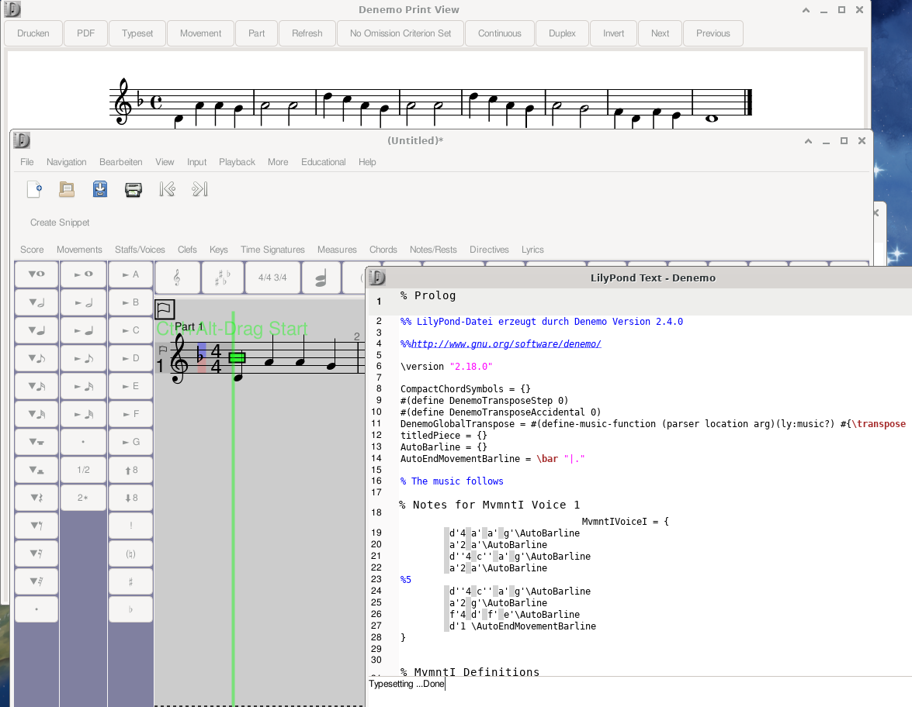Screen dimensions: 912x707
Task: Toggle Continuous typesetting in Print View
Action: (x=499, y=33)
